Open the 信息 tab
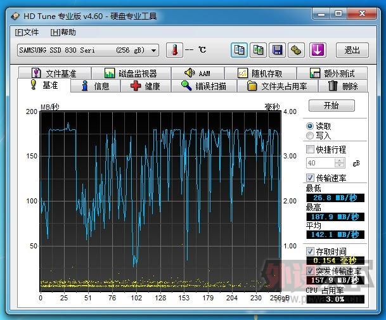 pyautogui.click(x=95, y=86)
